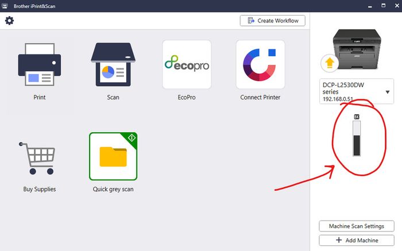Open the Connect Printer tile
Screen dimensions: 402x251
coord(260,64)
